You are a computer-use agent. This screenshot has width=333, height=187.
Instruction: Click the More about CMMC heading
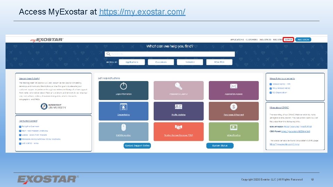coord(279,108)
